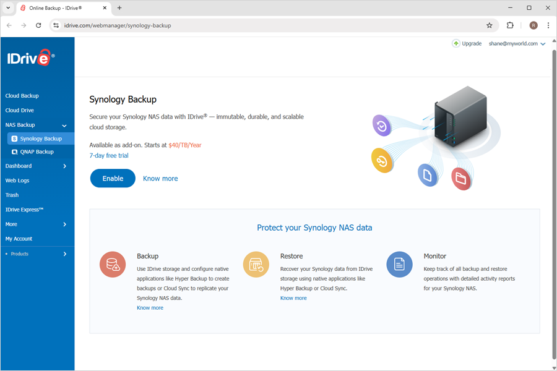
Task: Click the Restore section title
Action: pyautogui.click(x=291, y=257)
